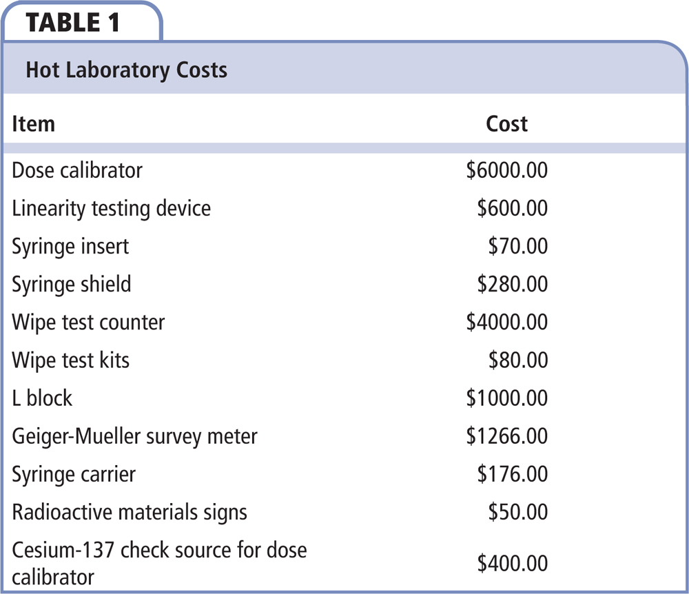Click the Item column header
The image size is (689, 594).
(x=33, y=124)
